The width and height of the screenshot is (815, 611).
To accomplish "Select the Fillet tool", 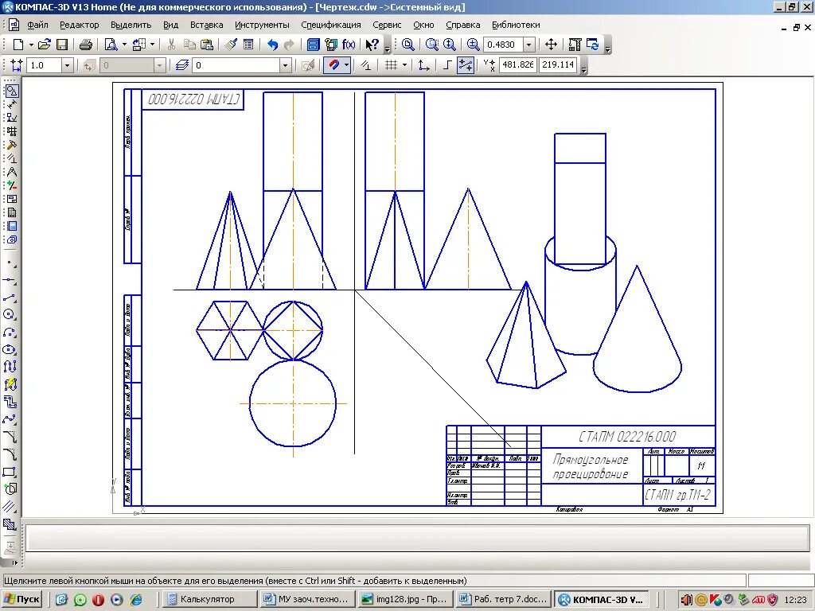I will pos(10,454).
